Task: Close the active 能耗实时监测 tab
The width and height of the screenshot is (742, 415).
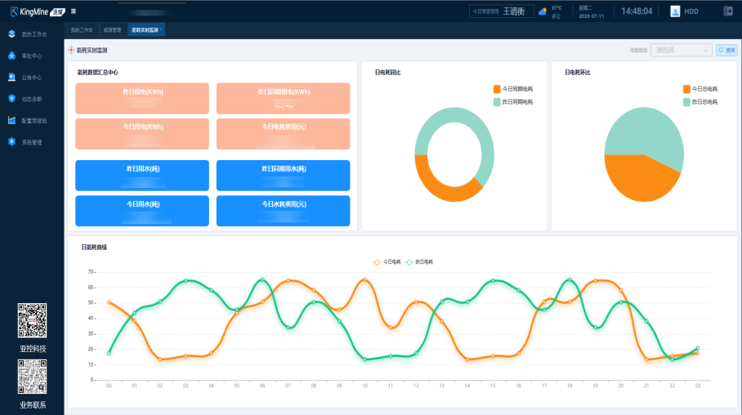Action: [x=161, y=29]
